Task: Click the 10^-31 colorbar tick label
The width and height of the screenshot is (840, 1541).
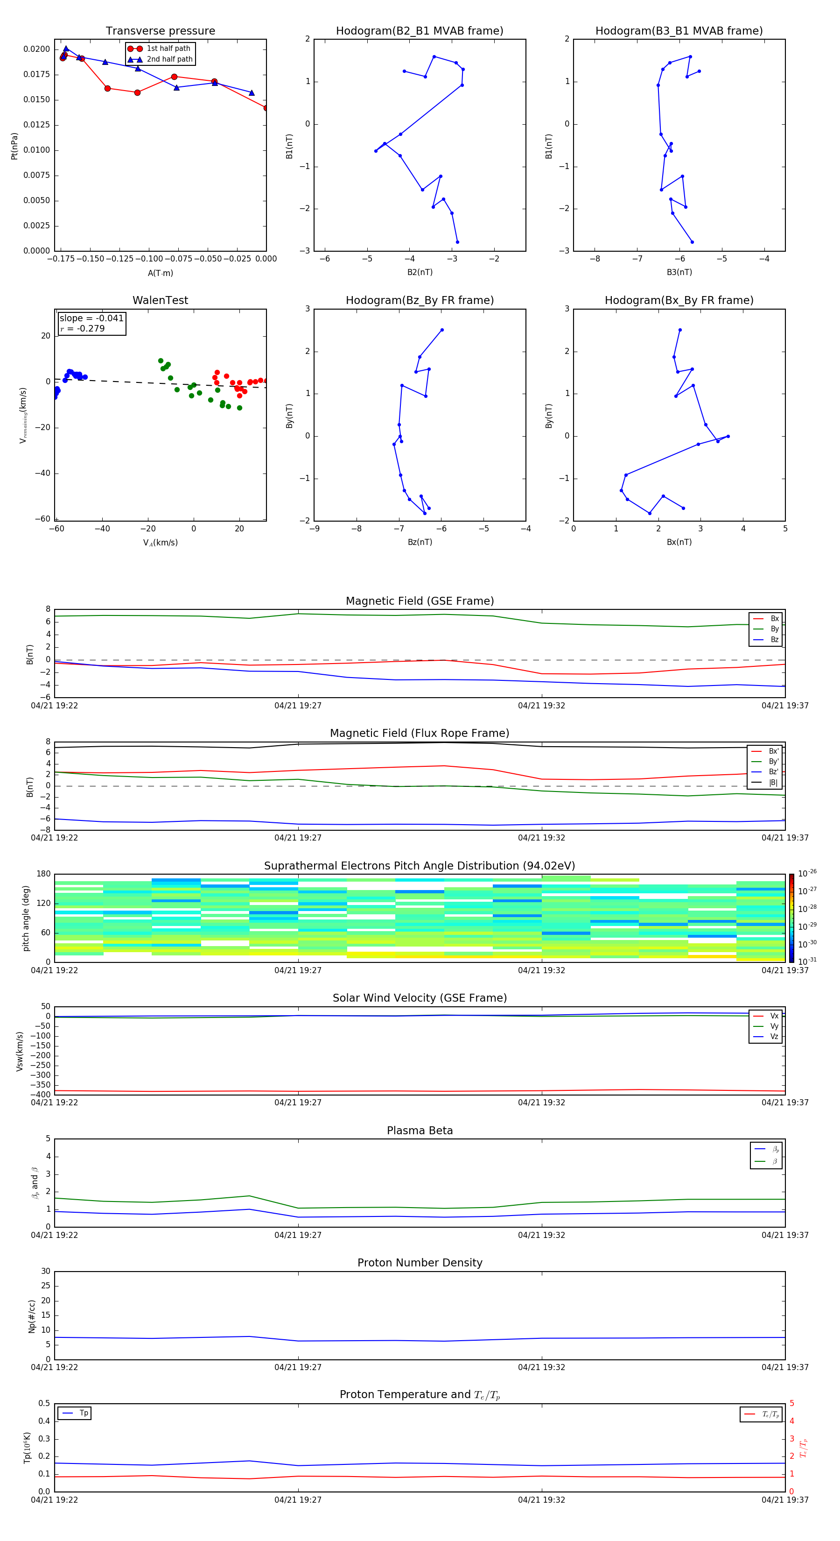Action: pyautogui.click(x=807, y=961)
